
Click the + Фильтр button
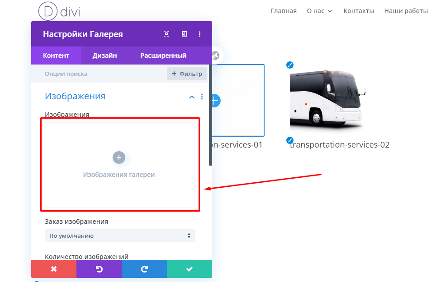tap(187, 74)
